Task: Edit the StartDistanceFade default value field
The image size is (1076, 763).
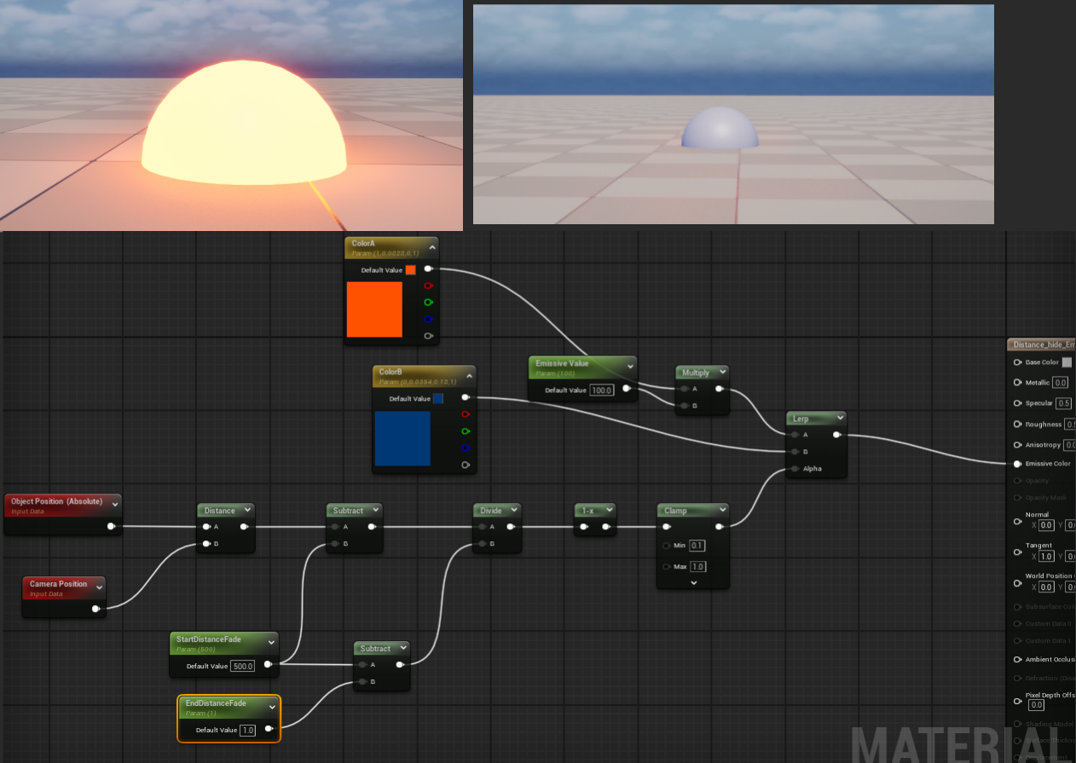Action: [x=243, y=666]
